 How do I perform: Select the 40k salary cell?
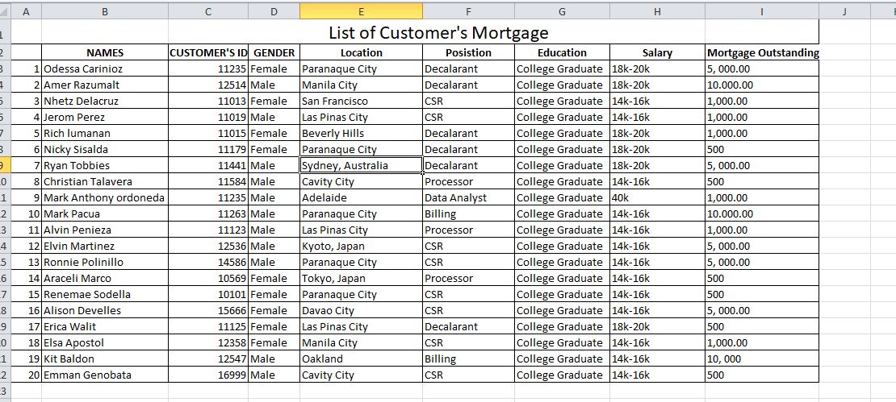click(657, 197)
